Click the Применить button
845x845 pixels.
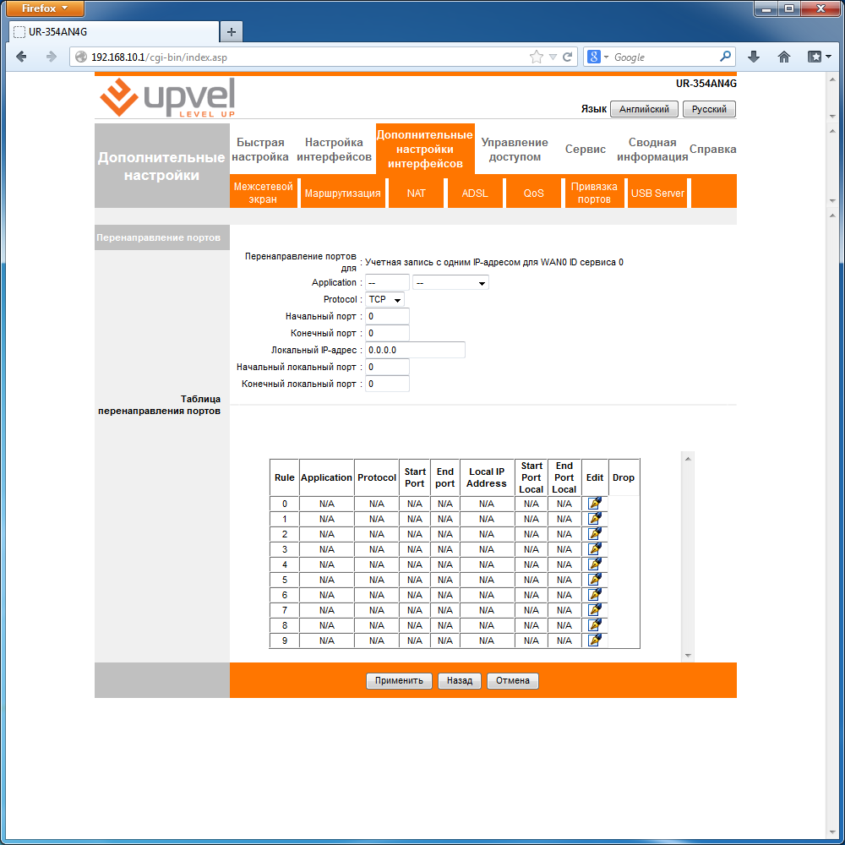[399, 680]
